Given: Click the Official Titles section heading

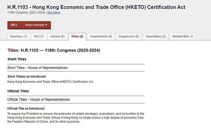Looking at the screenshot, I should pyautogui.click(x=18, y=91).
